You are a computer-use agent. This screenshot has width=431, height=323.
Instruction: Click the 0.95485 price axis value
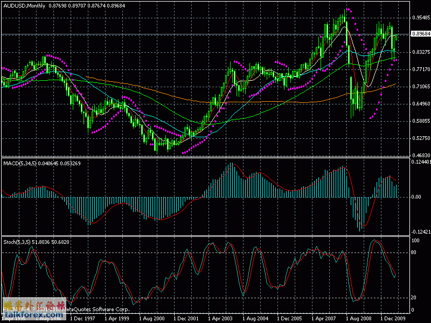click(x=421, y=18)
